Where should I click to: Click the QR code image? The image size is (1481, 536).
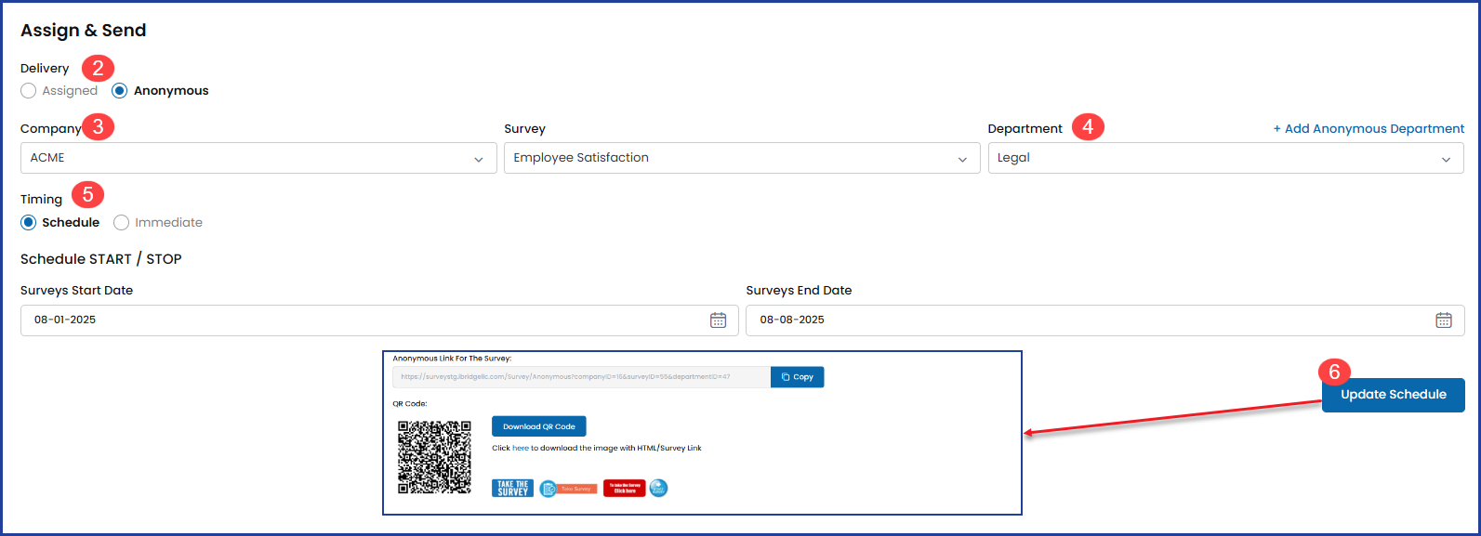434,457
